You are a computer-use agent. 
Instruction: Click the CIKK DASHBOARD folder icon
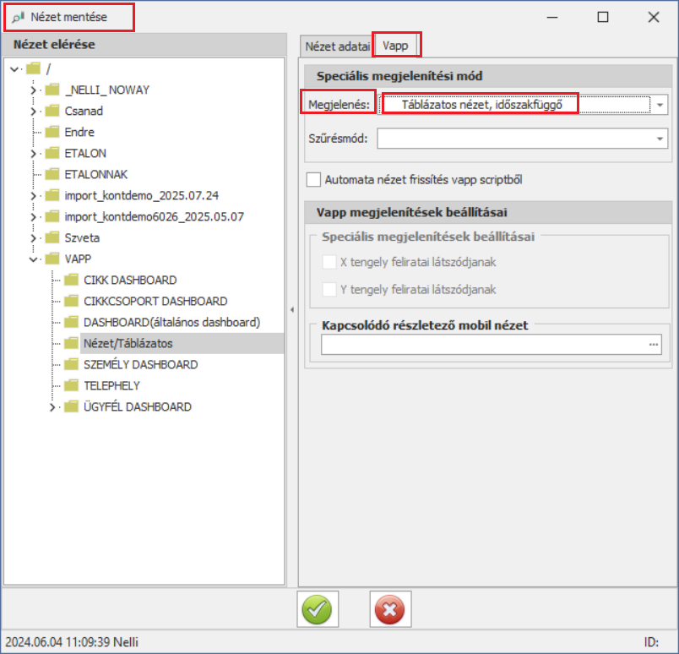pos(71,280)
